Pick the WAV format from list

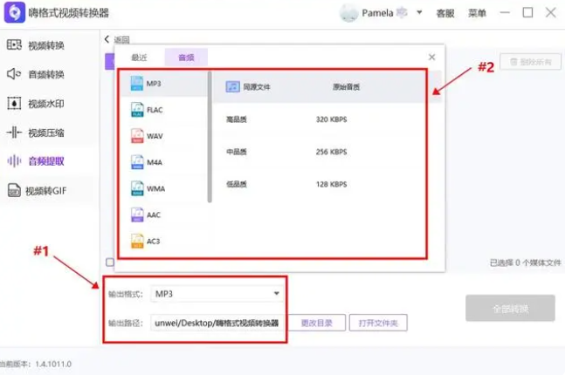(x=155, y=136)
